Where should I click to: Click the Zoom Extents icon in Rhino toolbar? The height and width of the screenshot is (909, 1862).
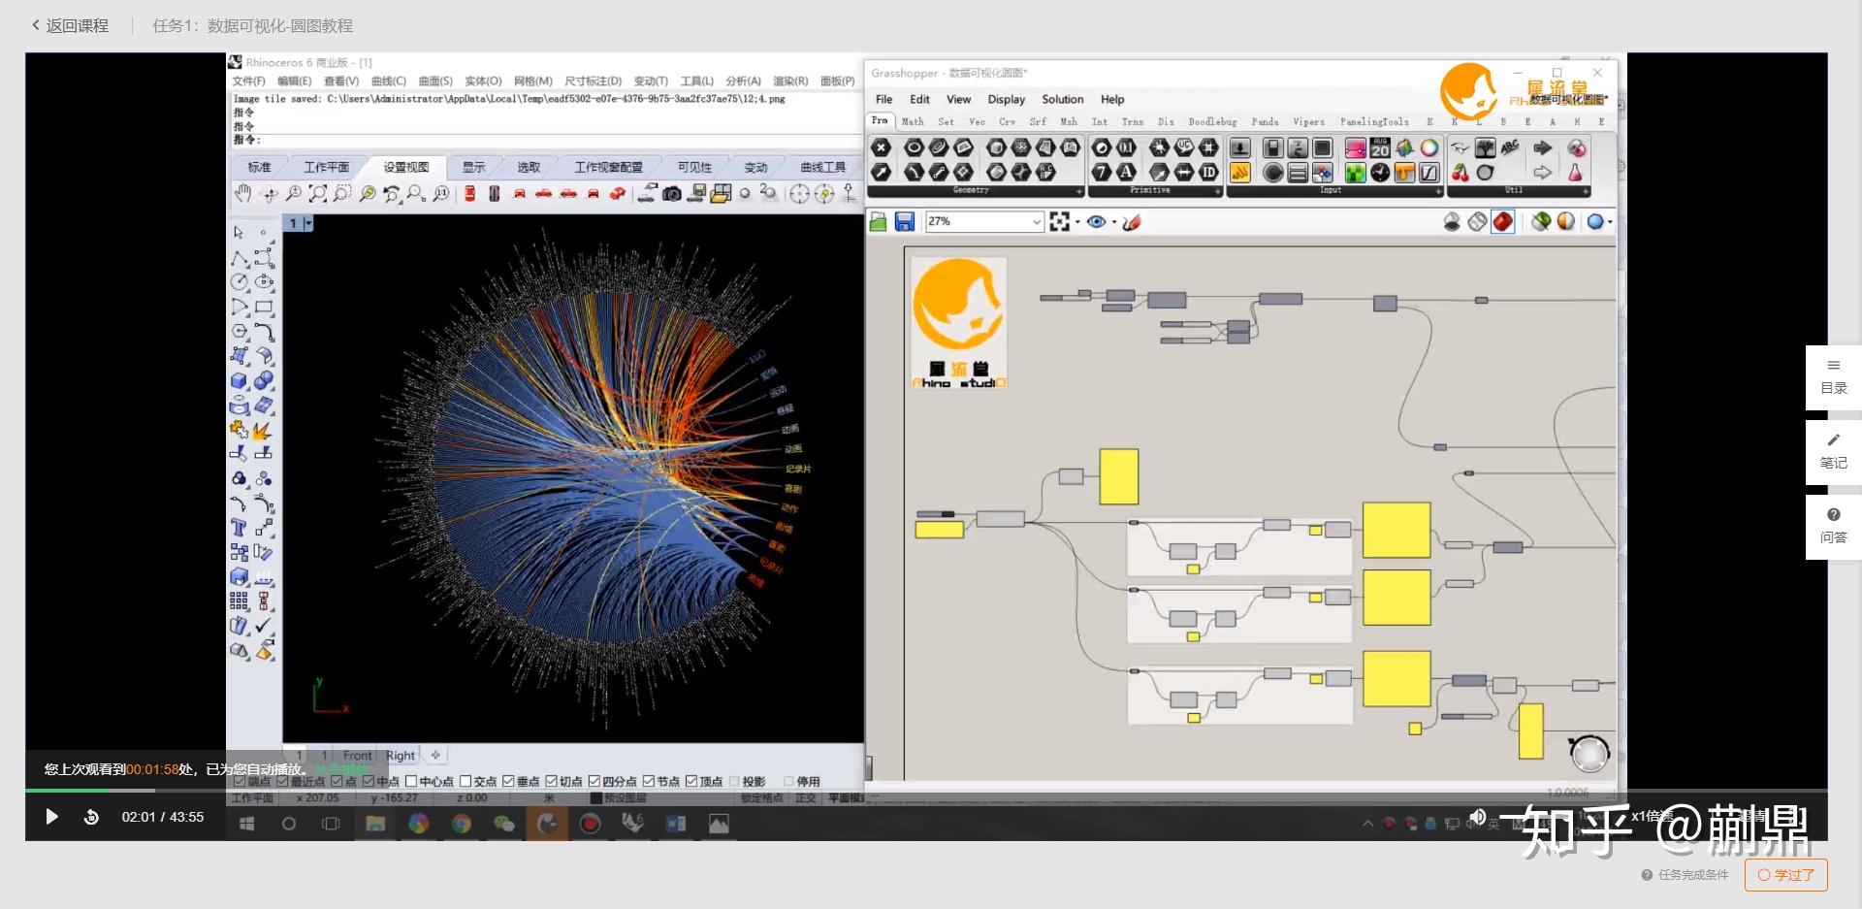317,193
